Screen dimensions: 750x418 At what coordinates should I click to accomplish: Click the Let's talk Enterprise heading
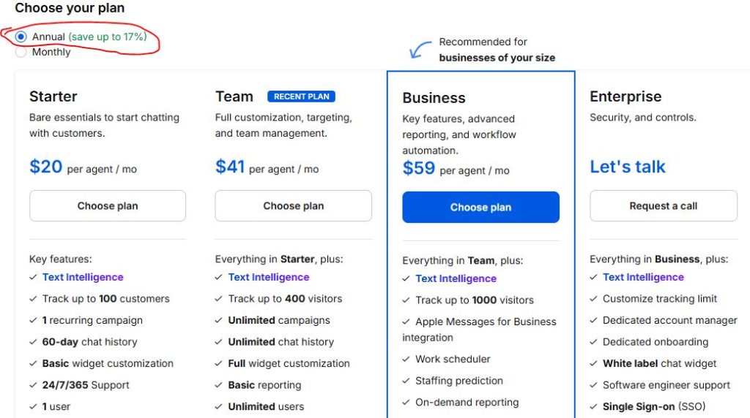628,167
